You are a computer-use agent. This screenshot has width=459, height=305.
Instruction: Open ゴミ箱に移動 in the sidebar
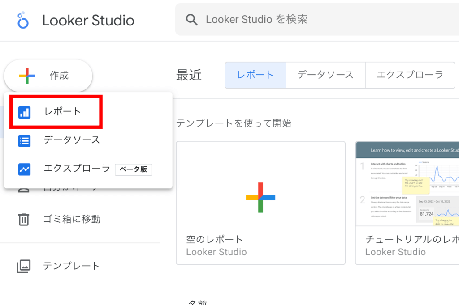click(x=72, y=219)
